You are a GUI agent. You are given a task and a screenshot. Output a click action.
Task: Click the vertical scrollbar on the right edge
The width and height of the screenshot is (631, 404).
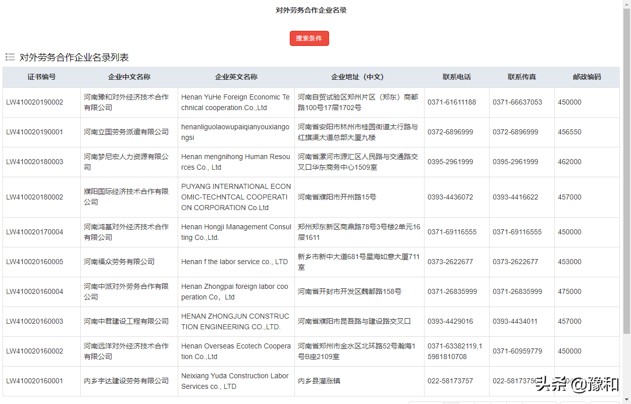pyautogui.click(x=627, y=202)
